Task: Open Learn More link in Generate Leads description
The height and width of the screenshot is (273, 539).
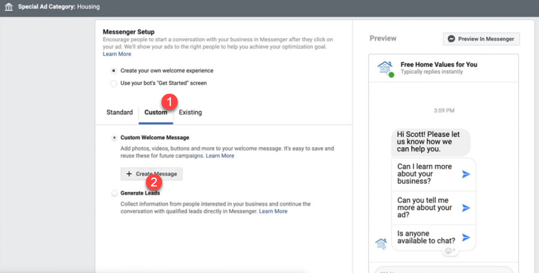Action: (273, 211)
